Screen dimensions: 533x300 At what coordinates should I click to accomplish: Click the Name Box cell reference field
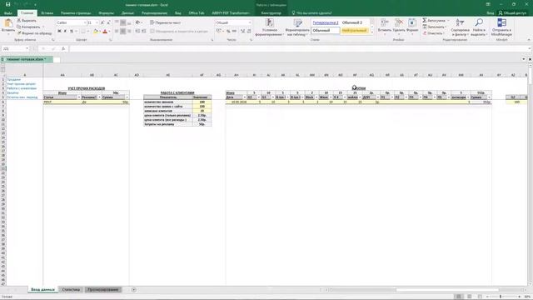[15, 48]
